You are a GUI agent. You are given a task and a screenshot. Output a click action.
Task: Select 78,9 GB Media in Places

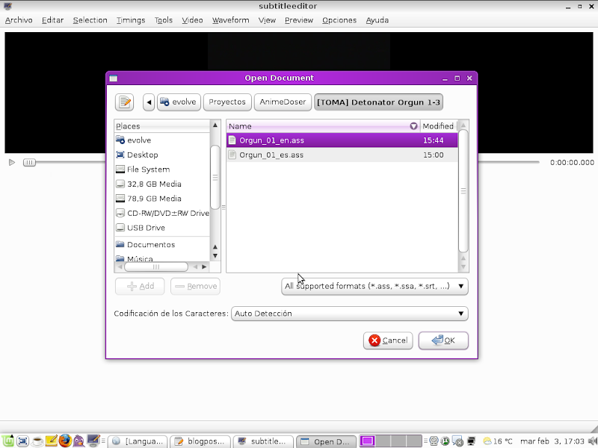(162, 199)
